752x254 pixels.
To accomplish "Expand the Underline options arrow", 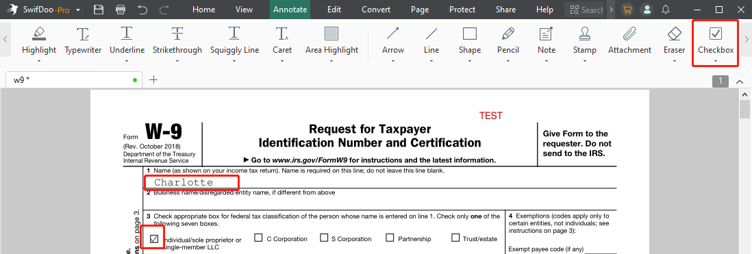I will tap(127, 61).
